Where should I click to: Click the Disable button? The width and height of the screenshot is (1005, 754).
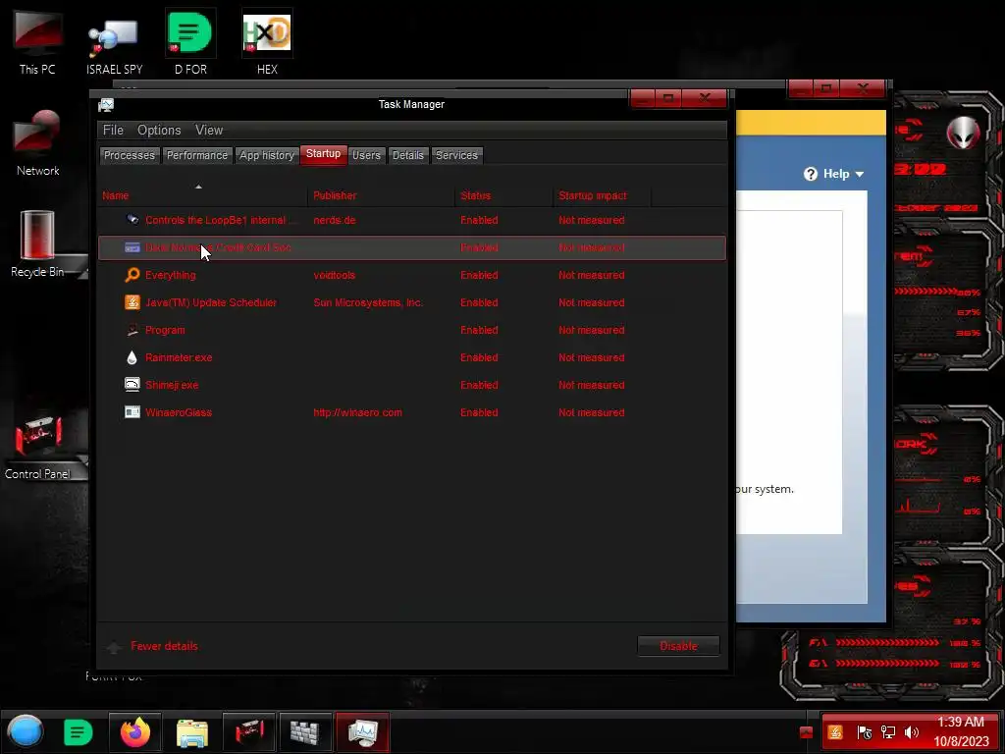[x=678, y=646]
